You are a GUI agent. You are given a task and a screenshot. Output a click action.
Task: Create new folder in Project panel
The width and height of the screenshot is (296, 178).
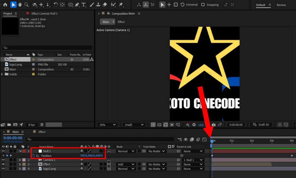tap(9, 125)
